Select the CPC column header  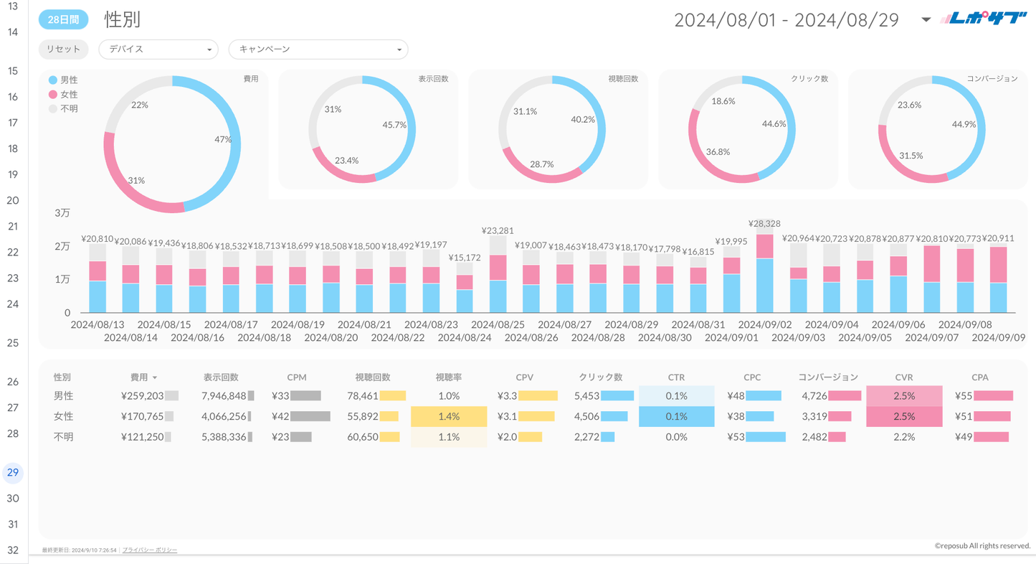coord(752,377)
